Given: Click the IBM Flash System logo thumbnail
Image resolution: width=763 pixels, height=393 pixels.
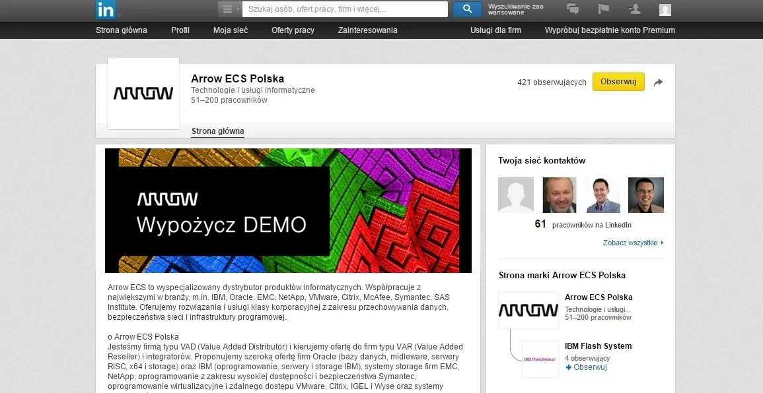Looking at the screenshot, I should [x=540, y=359].
